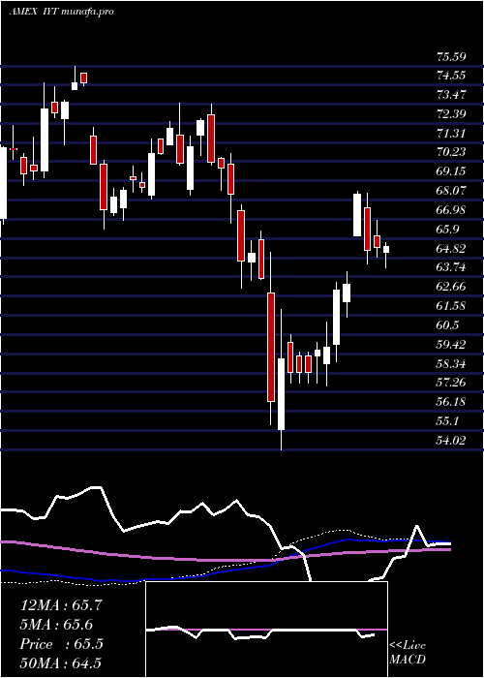
Task: Click the 74.55 price axis label
Action: coord(451,76)
